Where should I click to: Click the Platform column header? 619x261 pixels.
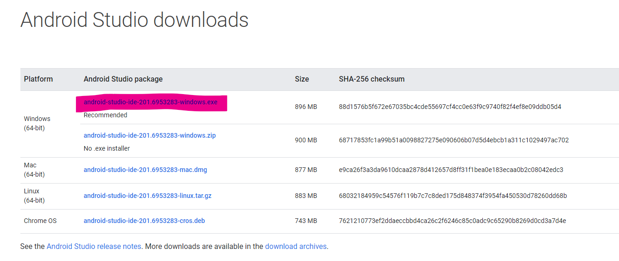point(38,79)
